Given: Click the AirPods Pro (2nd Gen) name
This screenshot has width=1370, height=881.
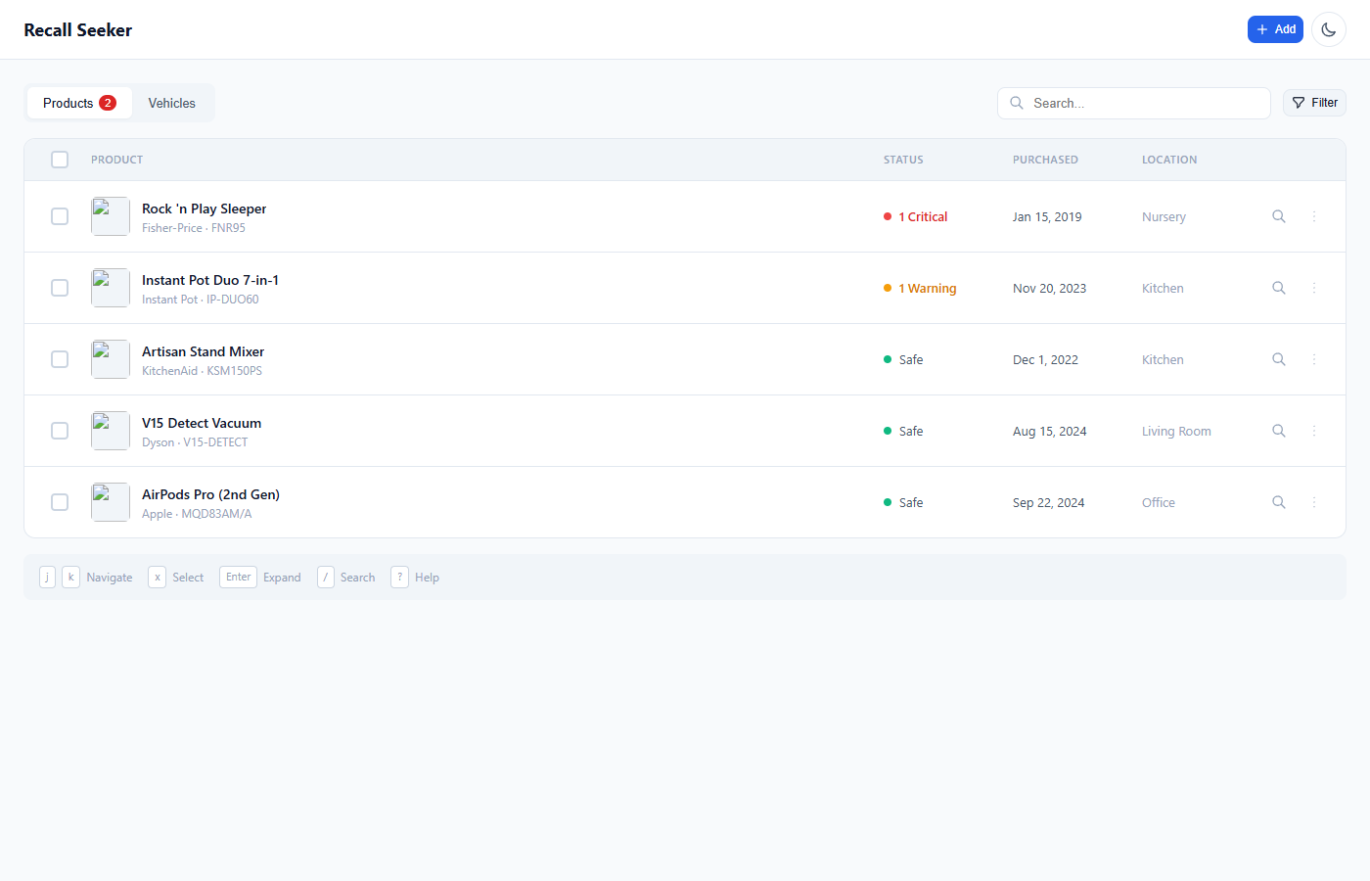Looking at the screenshot, I should (210, 494).
